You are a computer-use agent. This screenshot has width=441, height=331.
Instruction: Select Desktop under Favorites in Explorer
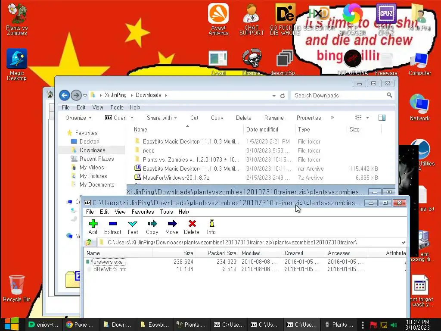(x=89, y=141)
